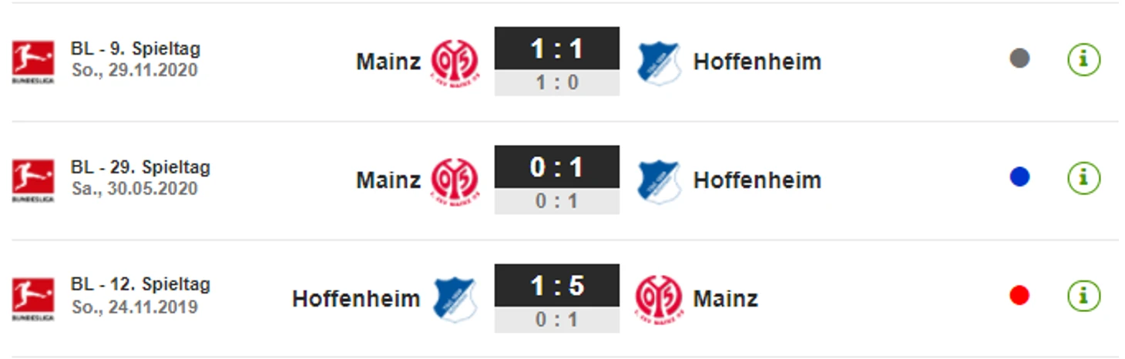
Task: Open the 1:1 score box
Action: [x=556, y=49]
